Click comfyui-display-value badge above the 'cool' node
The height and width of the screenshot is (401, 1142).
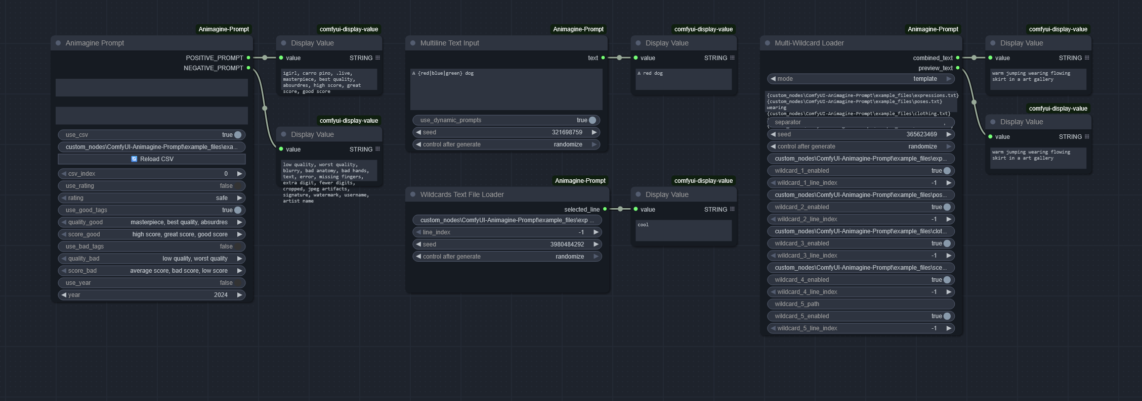click(703, 181)
